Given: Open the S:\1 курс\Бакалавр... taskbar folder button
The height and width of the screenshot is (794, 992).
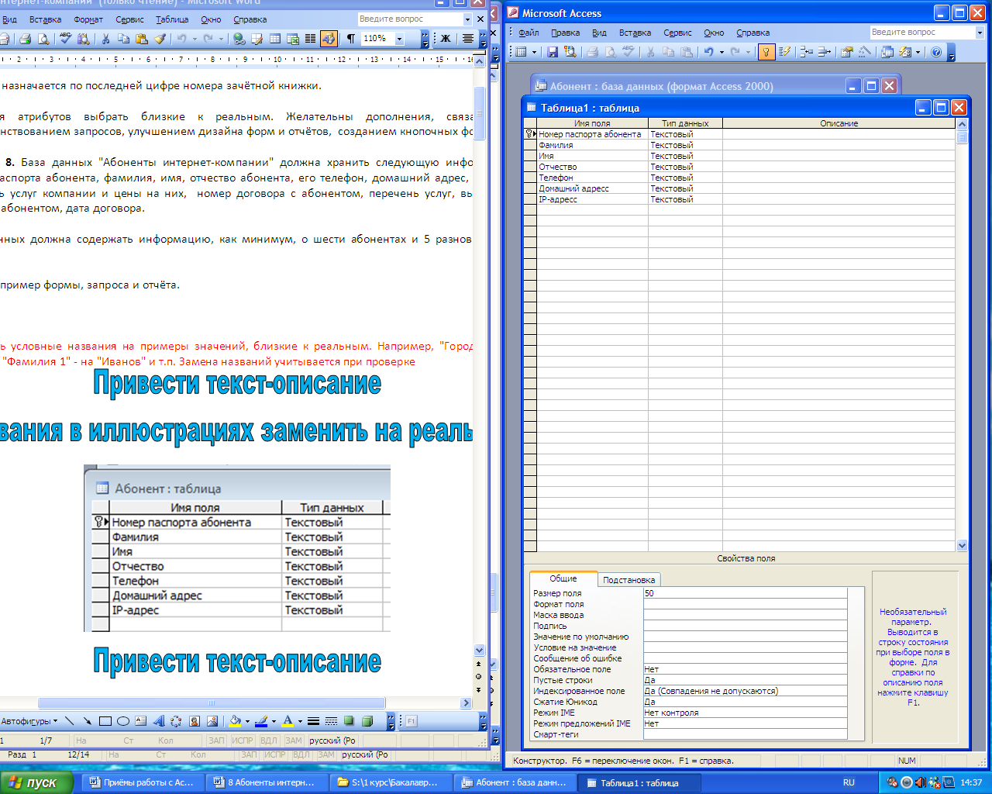Looking at the screenshot, I should 389,782.
